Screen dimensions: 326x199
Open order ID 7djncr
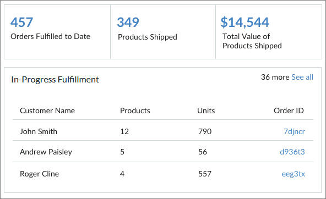(x=294, y=131)
